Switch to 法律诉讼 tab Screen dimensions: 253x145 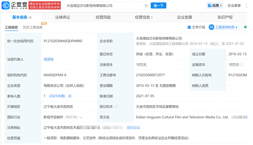[x=62, y=17]
